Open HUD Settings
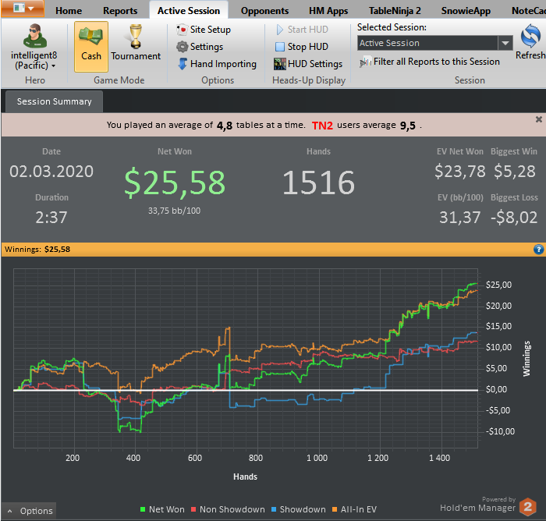 pos(308,64)
